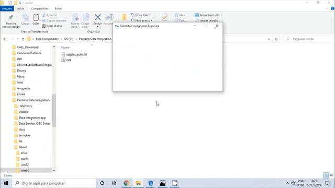Screen dimensions: 335x188
Task: Click navigation pane scroll down arrow
Action: click(54, 171)
